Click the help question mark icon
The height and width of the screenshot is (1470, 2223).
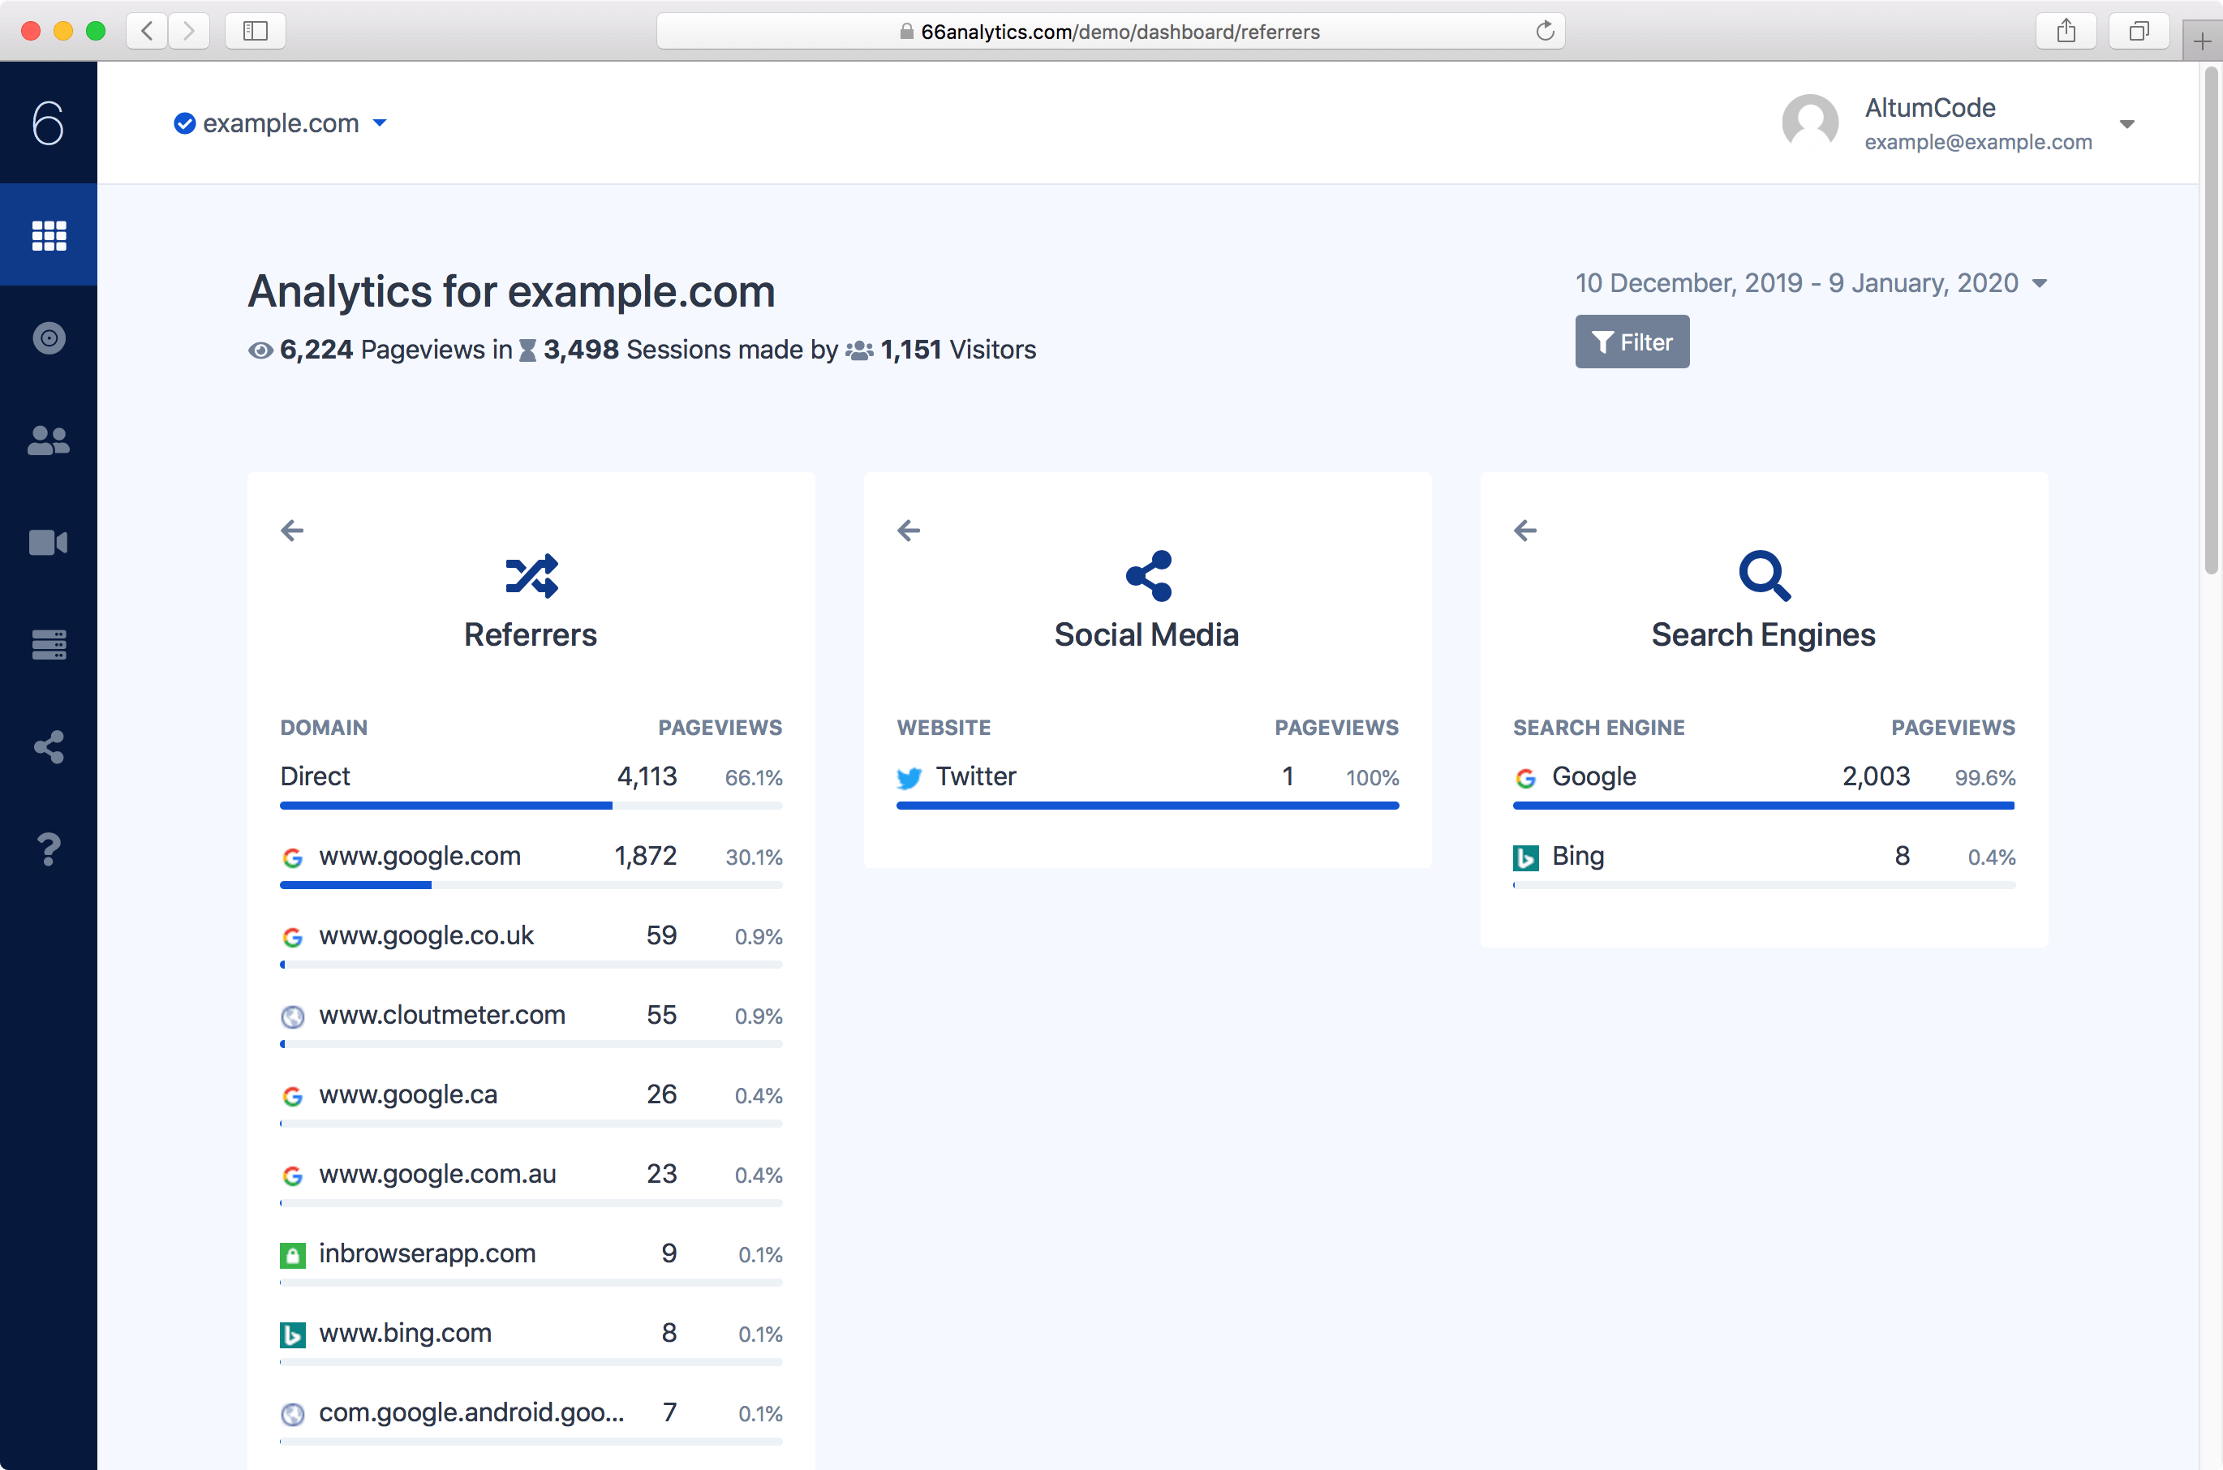49,849
